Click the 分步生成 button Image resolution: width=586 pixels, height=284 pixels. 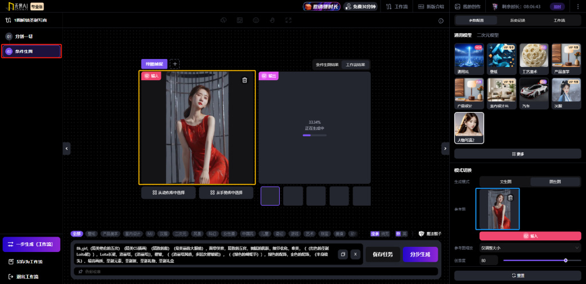420,254
